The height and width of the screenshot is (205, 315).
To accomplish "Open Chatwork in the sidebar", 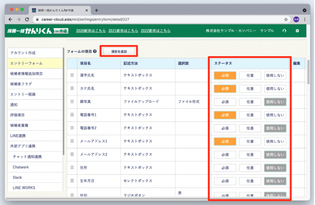I will pos(35,167).
